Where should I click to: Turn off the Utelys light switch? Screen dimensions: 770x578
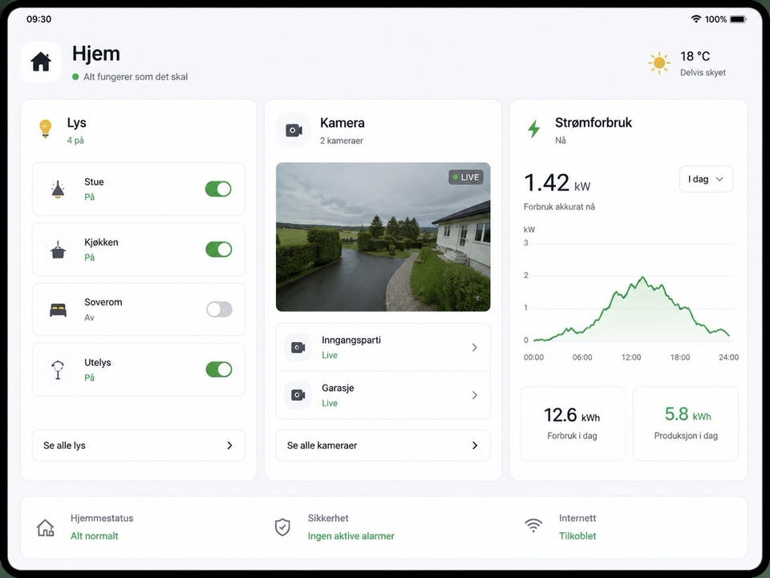tap(218, 369)
